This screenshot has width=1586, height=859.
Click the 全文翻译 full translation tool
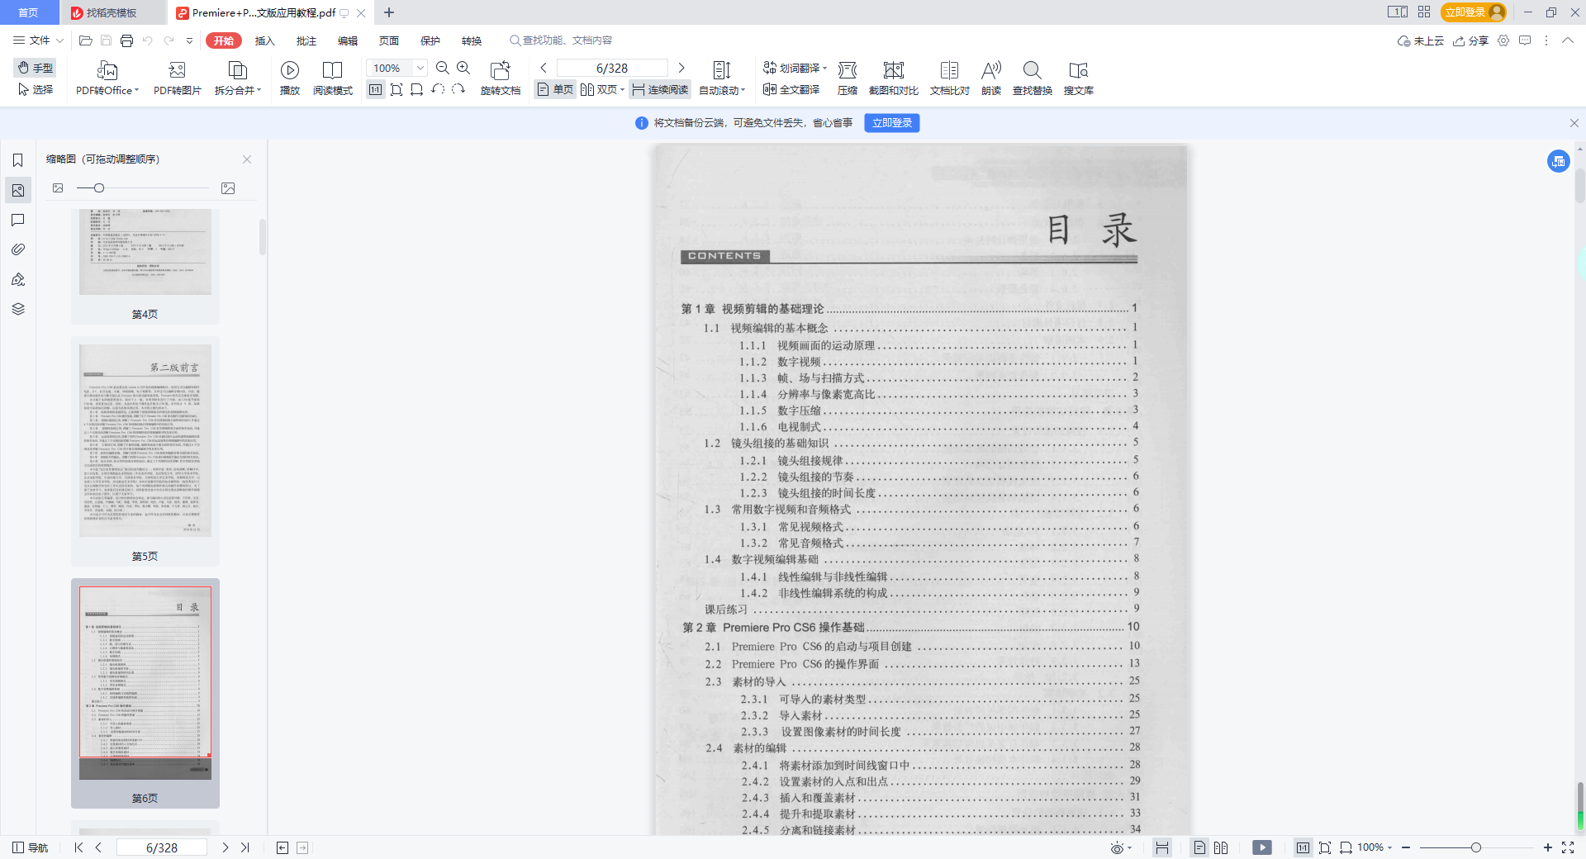tap(791, 89)
